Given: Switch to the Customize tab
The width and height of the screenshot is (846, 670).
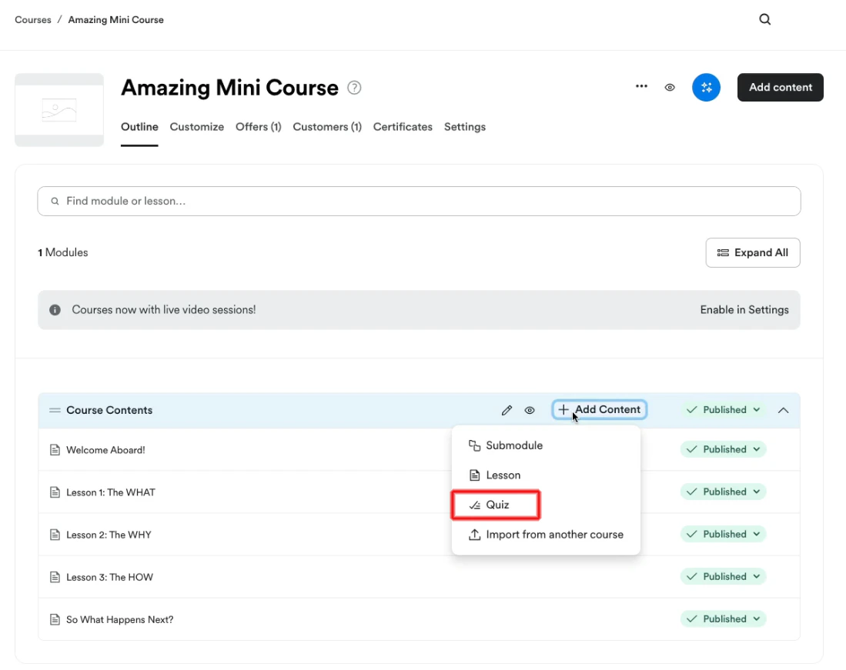Looking at the screenshot, I should (x=197, y=127).
